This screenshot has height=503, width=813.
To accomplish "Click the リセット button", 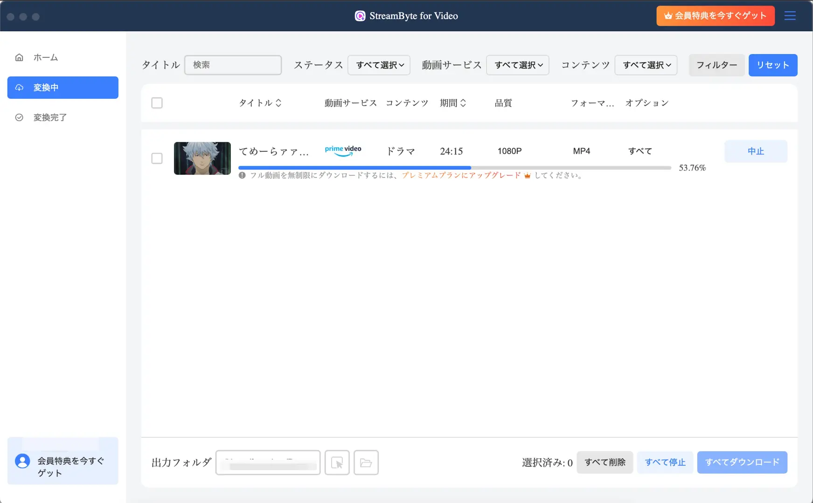I will coord(773,65).
